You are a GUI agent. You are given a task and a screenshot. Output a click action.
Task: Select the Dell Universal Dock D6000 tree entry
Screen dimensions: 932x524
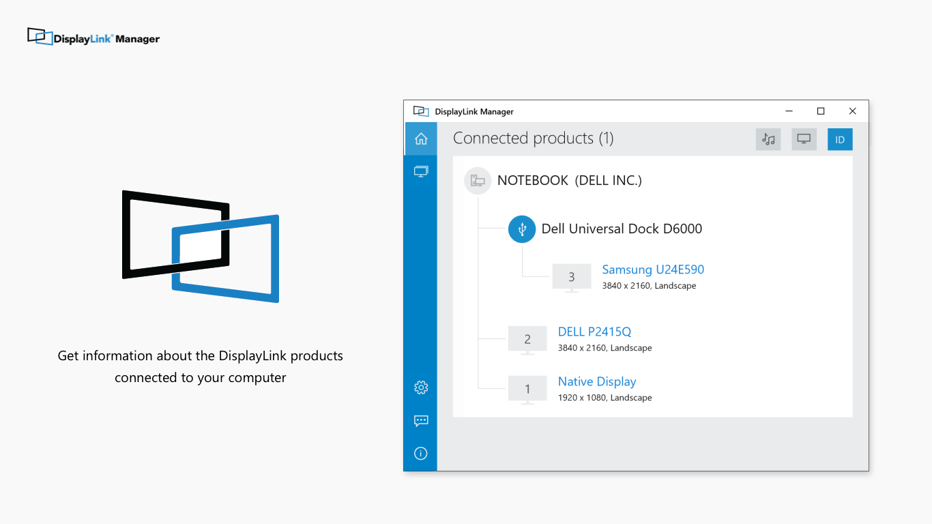[x=622, y=229]
